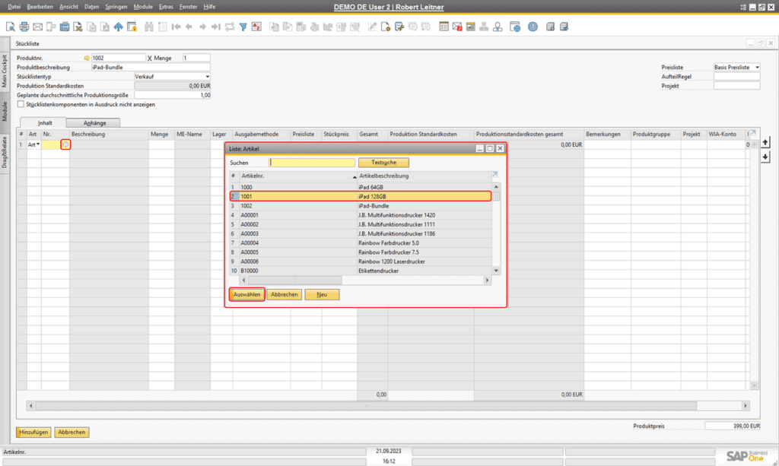Lock the screen using the toolbar icon
The height and width of the screenshot is (466, 779).
(132, 27)
